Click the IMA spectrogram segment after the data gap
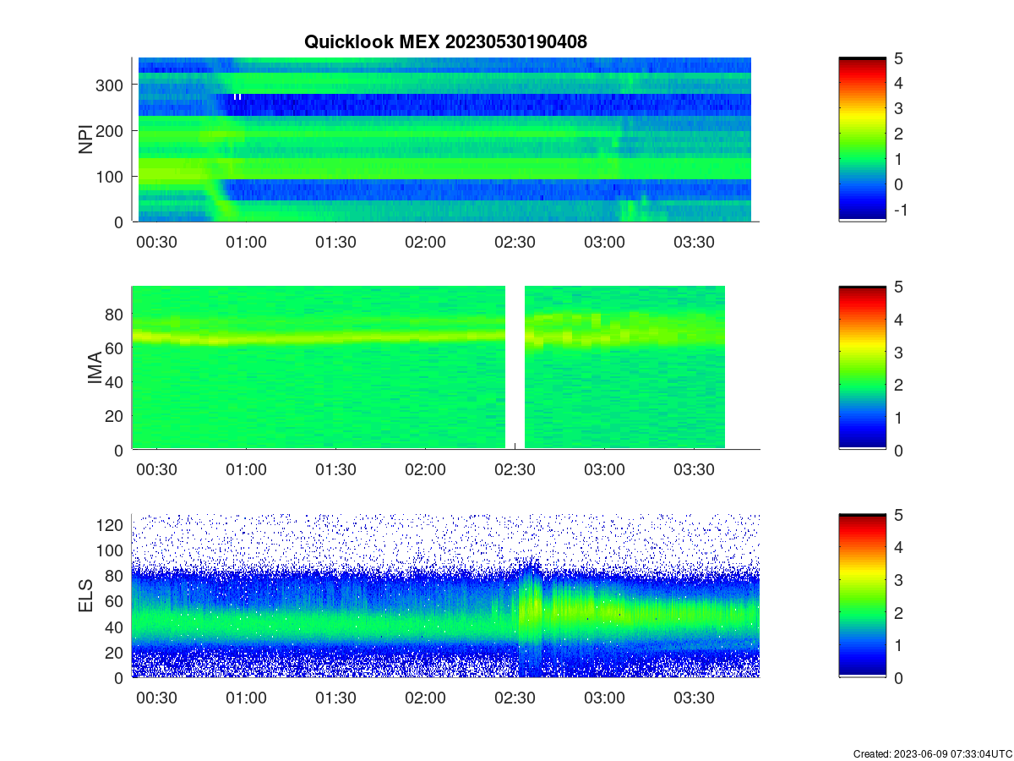The height and width of the screenshot is (761, 1014). pos(625,368)
